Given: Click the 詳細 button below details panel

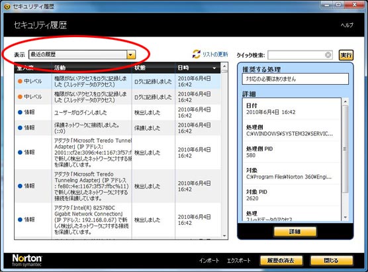Looking at the screenshot, I should click(x=295, y=232).
